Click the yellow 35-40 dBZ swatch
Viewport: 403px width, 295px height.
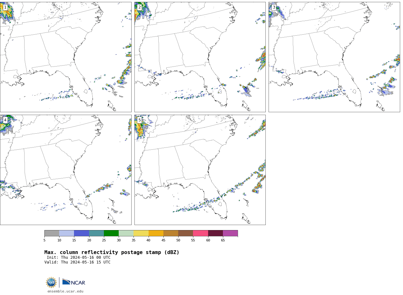[141, 233]
